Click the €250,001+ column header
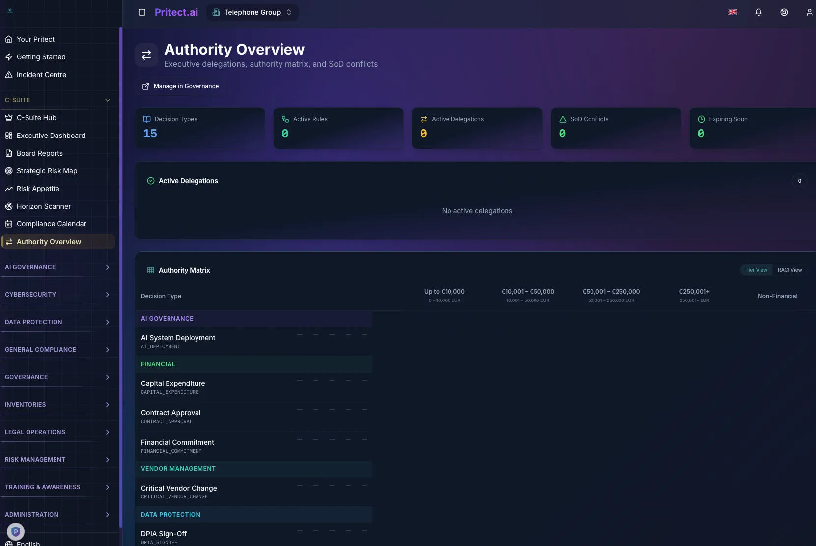Viewport: 816px width, 546px height. (x=694, y=295)
